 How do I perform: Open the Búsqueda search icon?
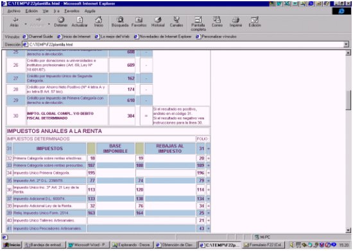pos(120,20)
